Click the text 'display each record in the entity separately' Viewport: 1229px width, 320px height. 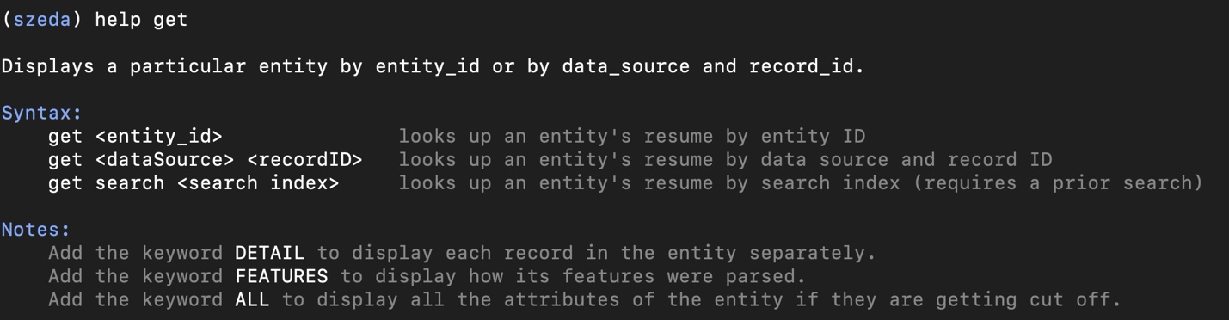point(608,253)
